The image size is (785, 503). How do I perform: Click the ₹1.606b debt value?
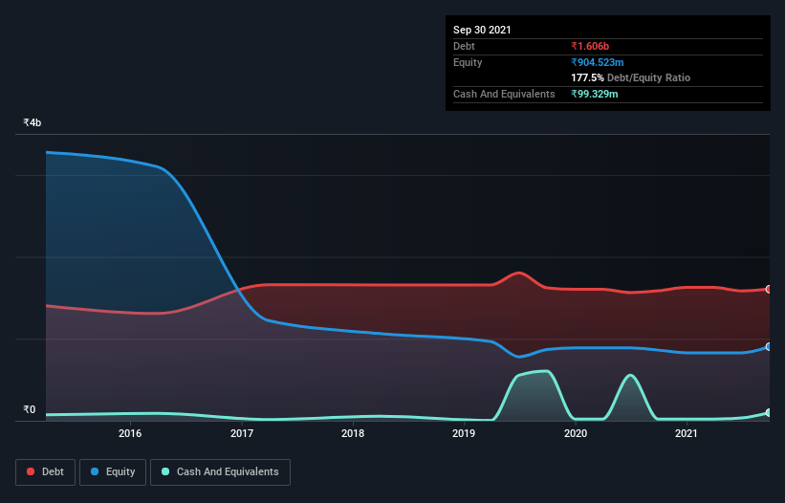(x=590, y=46)
